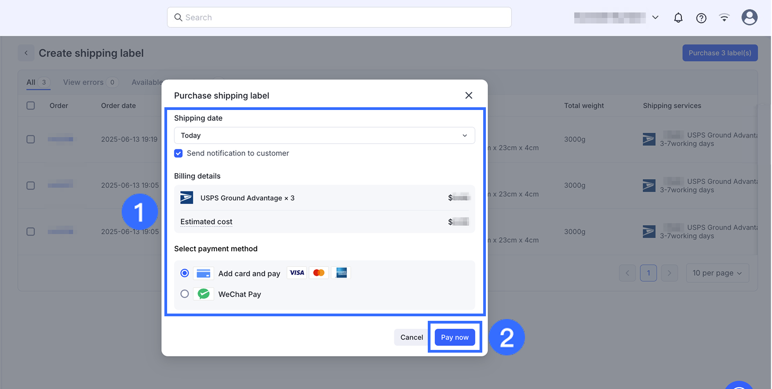The height and width of the screenshot is (389, 772).
Task: Uncheck Send notification to customer
Action: coord(178,153)
